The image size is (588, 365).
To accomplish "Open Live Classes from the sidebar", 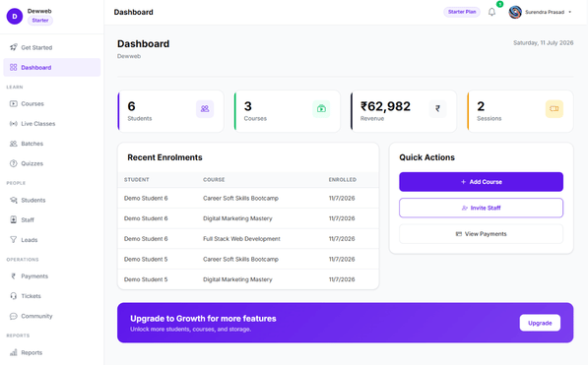I will pyautogui.click(x=52, y=124).
